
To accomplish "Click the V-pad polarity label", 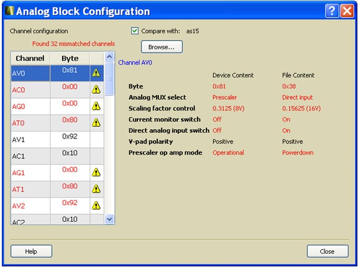I will pyautogui.click(x=150, y=142).
